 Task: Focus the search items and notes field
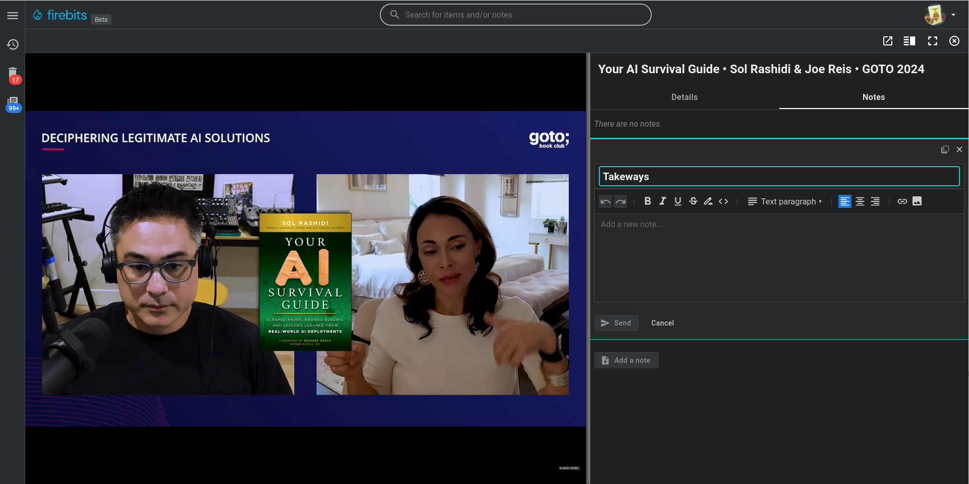click(516, 15)
